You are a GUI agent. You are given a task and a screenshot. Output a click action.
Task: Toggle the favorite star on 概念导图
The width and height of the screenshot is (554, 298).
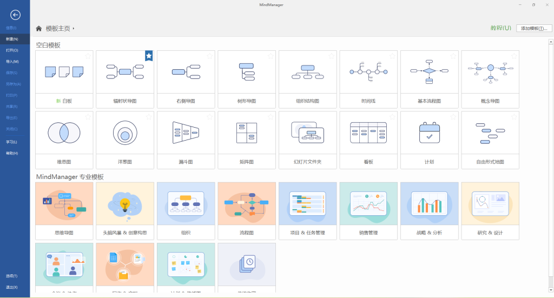pos(514,55)
